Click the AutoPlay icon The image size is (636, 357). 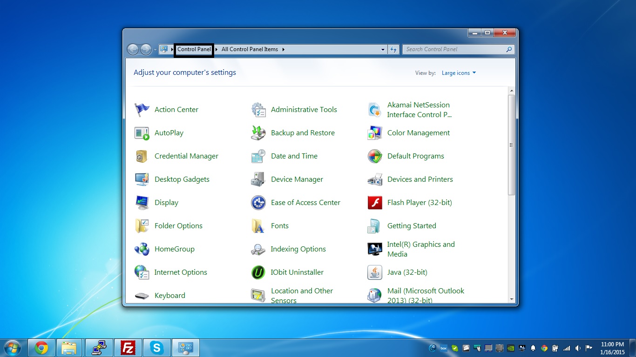click(142, 133)
